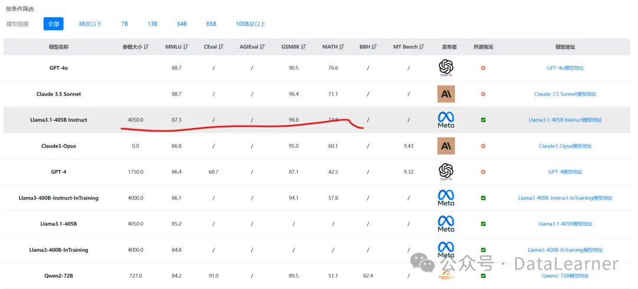Click GPT-4 MT Bench score 9.32

pos(408,172)
